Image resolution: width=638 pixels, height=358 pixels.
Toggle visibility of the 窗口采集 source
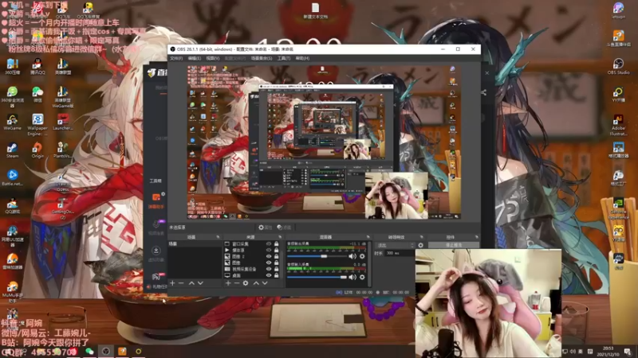(x=269, y=244)
